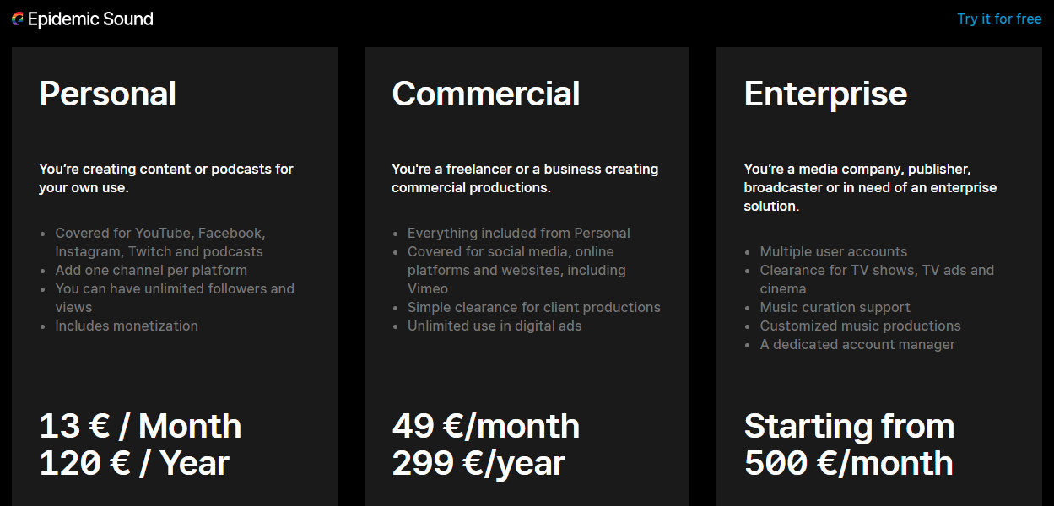1054x506 pixels.
Task: Click Add one channel per platform bullet
Action: click(151, 270)
